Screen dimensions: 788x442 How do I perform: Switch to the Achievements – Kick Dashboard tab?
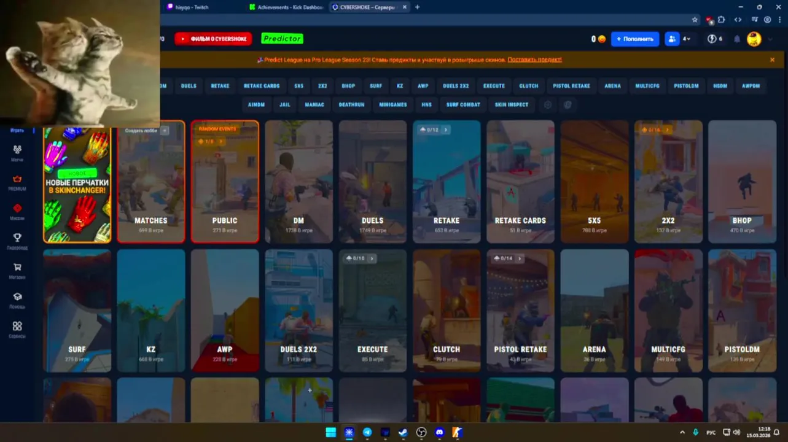pyautogui.click(x=286, y=7)
